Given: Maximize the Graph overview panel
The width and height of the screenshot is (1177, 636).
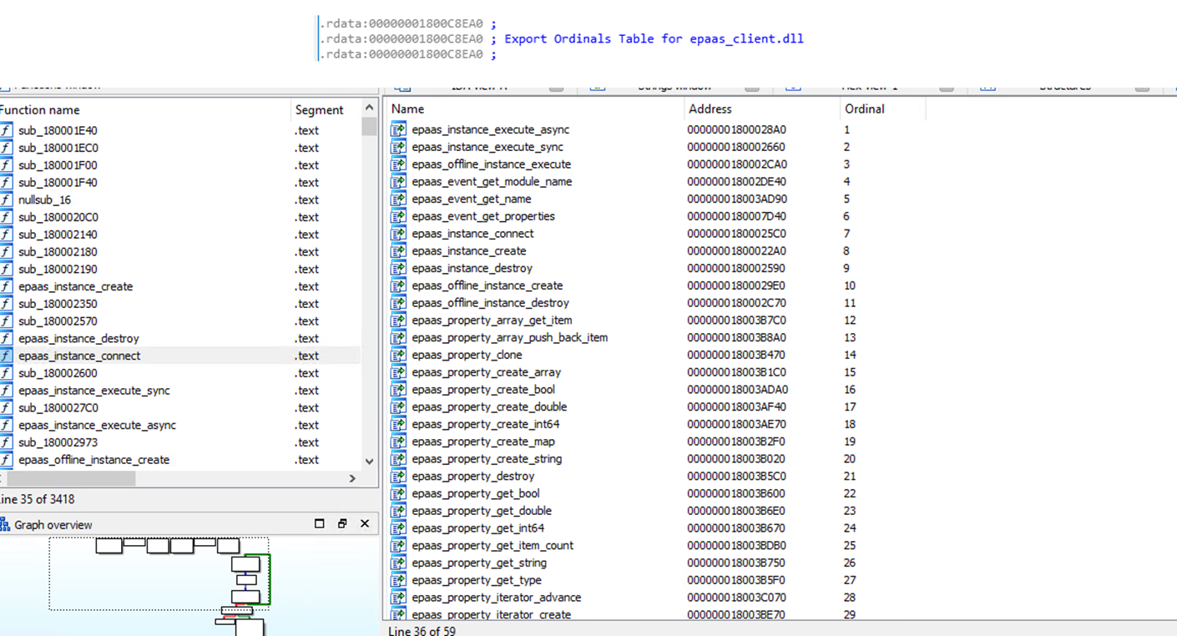Looking at the screenshot, I should 319,523.
